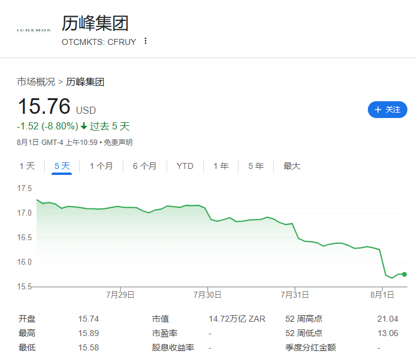Click the 关注 follow button
417x363 pixels.
387,110
